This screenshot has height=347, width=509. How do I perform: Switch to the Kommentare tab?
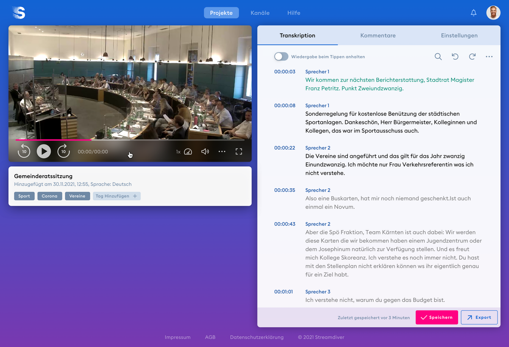[x=378, y=36]
